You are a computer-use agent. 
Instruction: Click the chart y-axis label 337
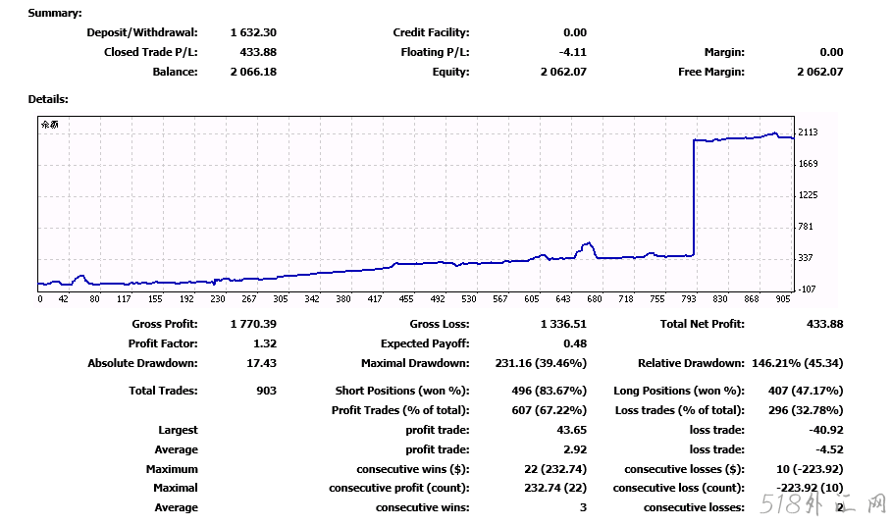click(806, 258)
